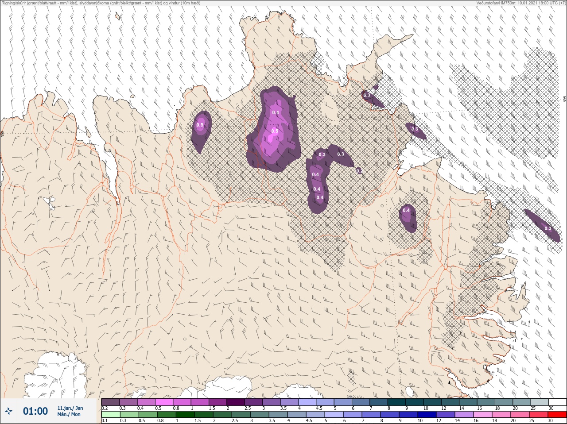This screenshot has height=424, width=567.
Task: Pick the dark green 1 swatch in lower legend
Action: point(185,415)
